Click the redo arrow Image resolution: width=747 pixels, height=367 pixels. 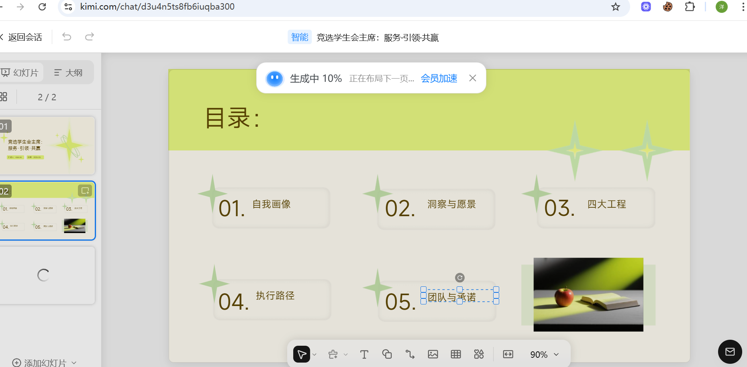tap(89, 36)
